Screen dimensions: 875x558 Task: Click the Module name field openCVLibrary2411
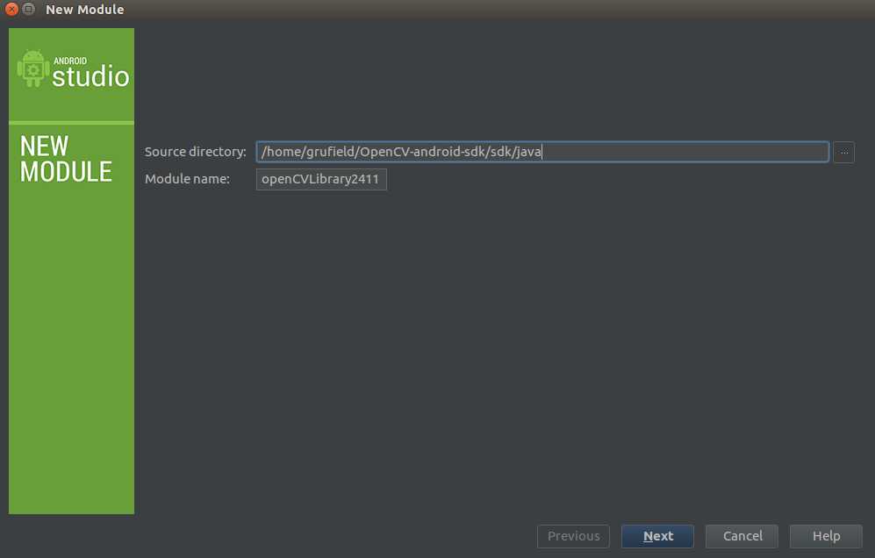tap(321, 179)
